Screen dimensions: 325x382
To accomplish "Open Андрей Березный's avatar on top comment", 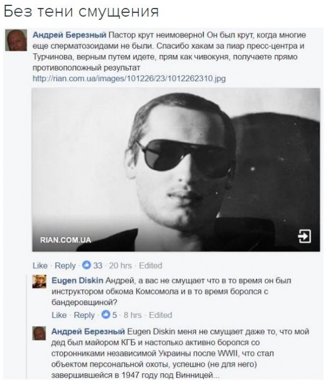I will pyautogui.click(x=16, y=40).
